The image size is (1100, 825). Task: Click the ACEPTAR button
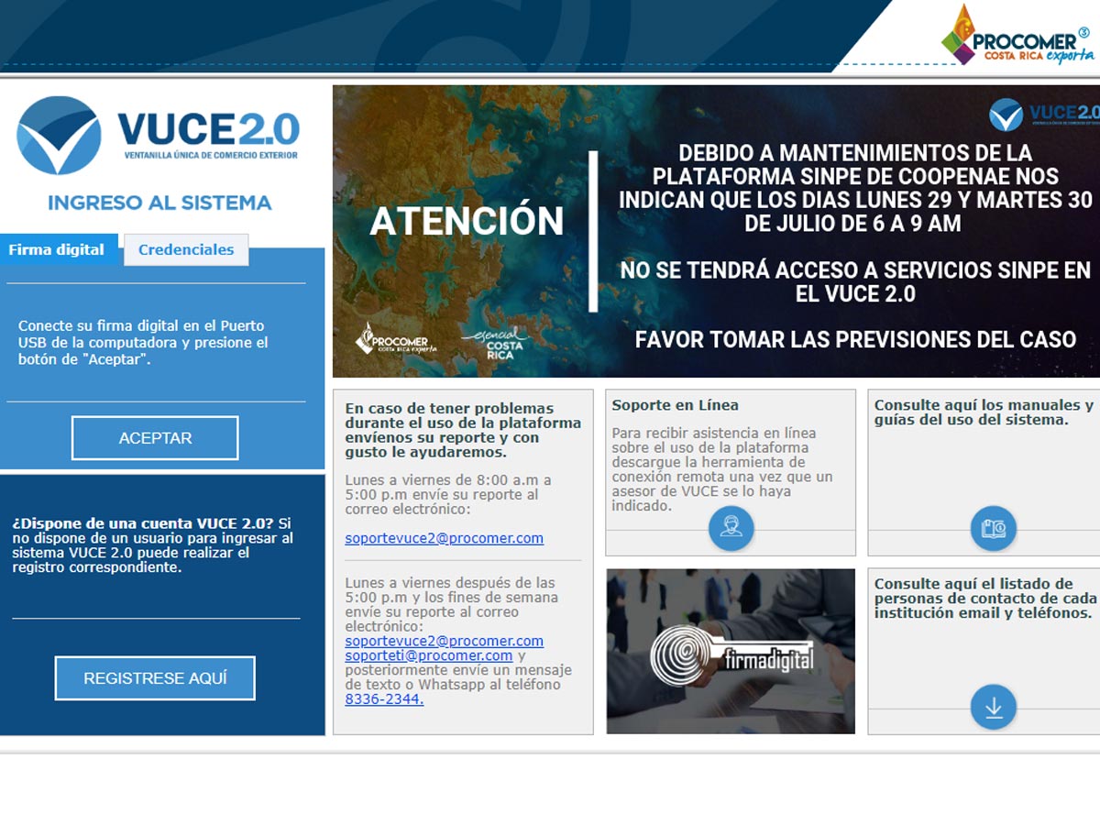pos(155,438)
